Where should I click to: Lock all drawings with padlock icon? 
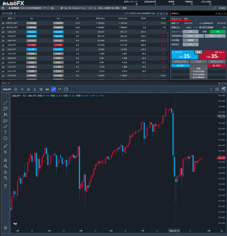coord(5,172)
